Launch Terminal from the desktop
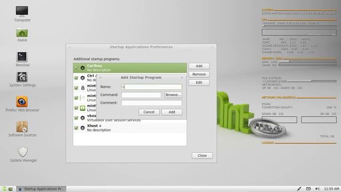 (22, 57)
